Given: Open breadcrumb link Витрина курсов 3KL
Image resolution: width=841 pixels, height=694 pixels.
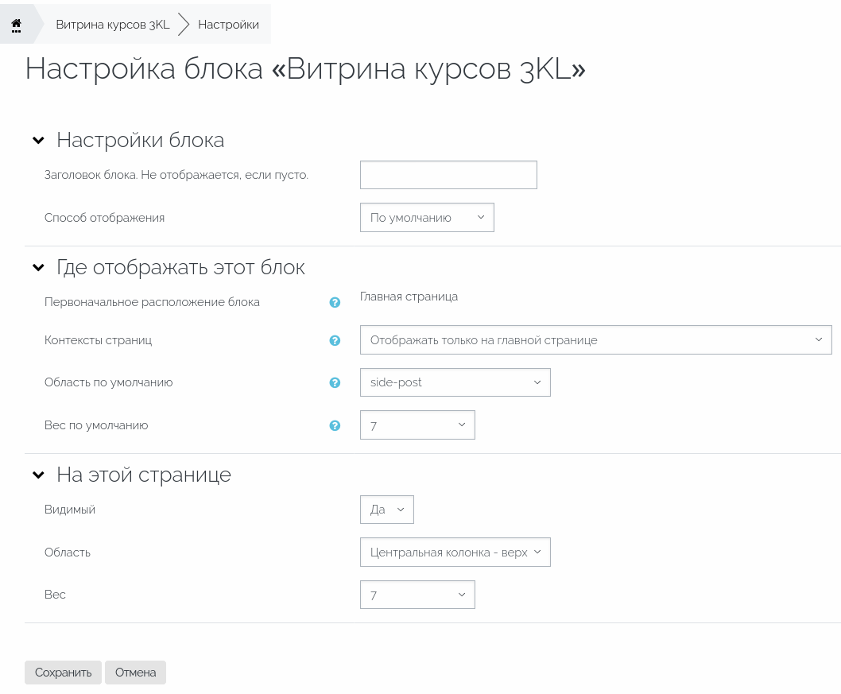Looking at the screenshot, I should (x=113, y=25).
